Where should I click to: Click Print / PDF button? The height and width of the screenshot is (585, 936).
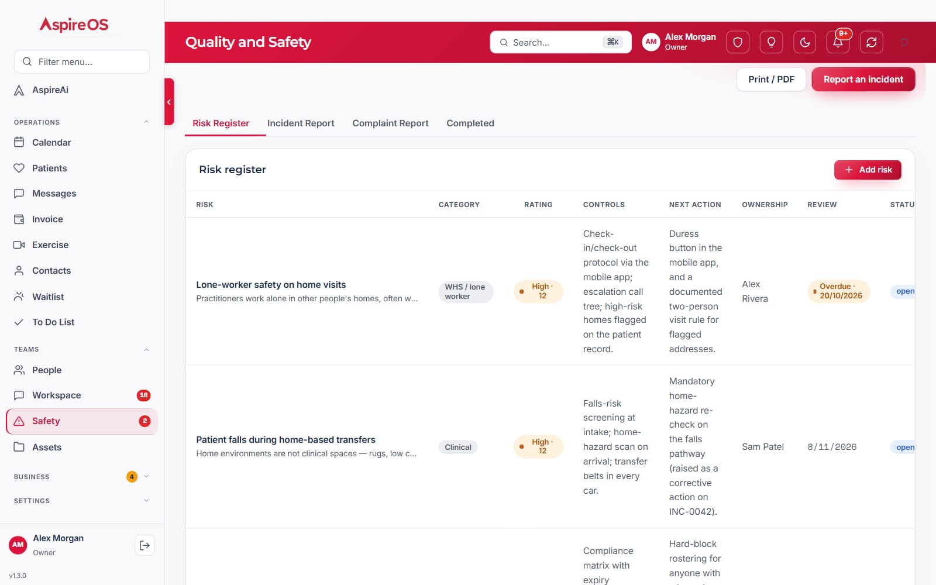(771, 80)
